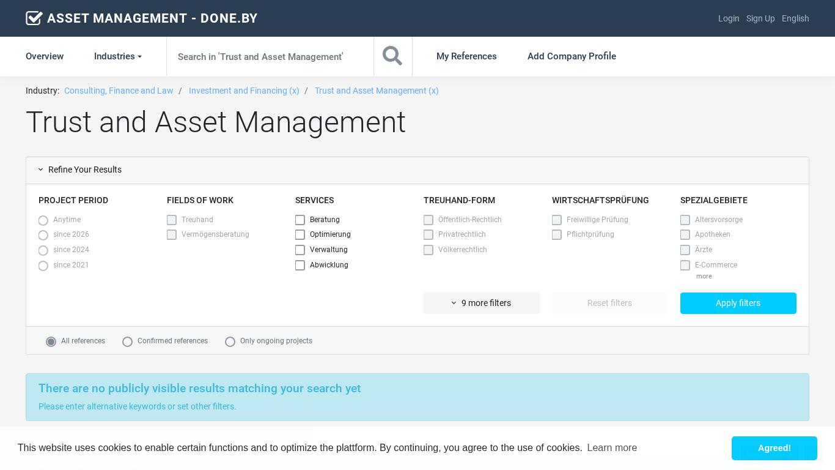Go to My References
The image size is (835, 470).
(466, 56)
